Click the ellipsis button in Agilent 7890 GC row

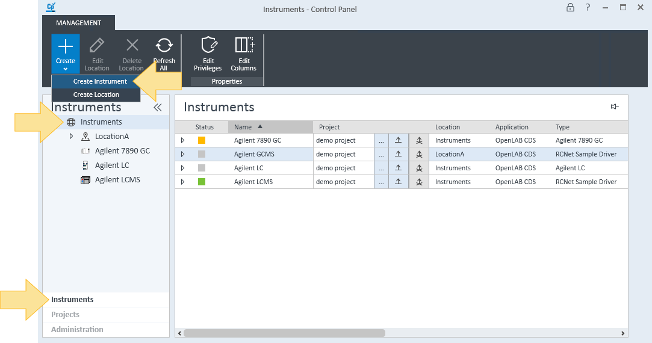pos(381,141)
